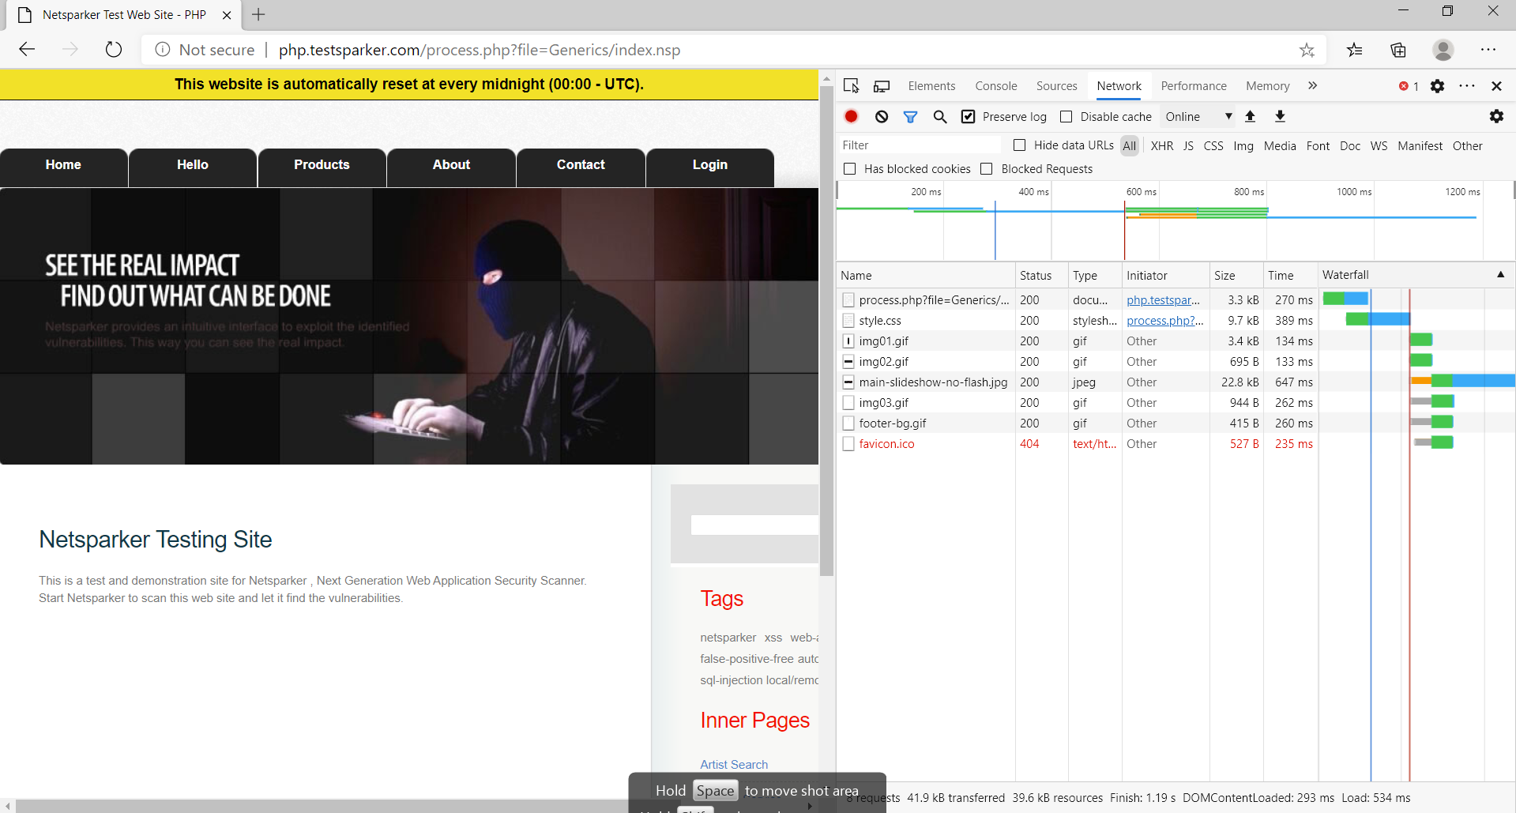Click the red error count badge

[1409, 86]
